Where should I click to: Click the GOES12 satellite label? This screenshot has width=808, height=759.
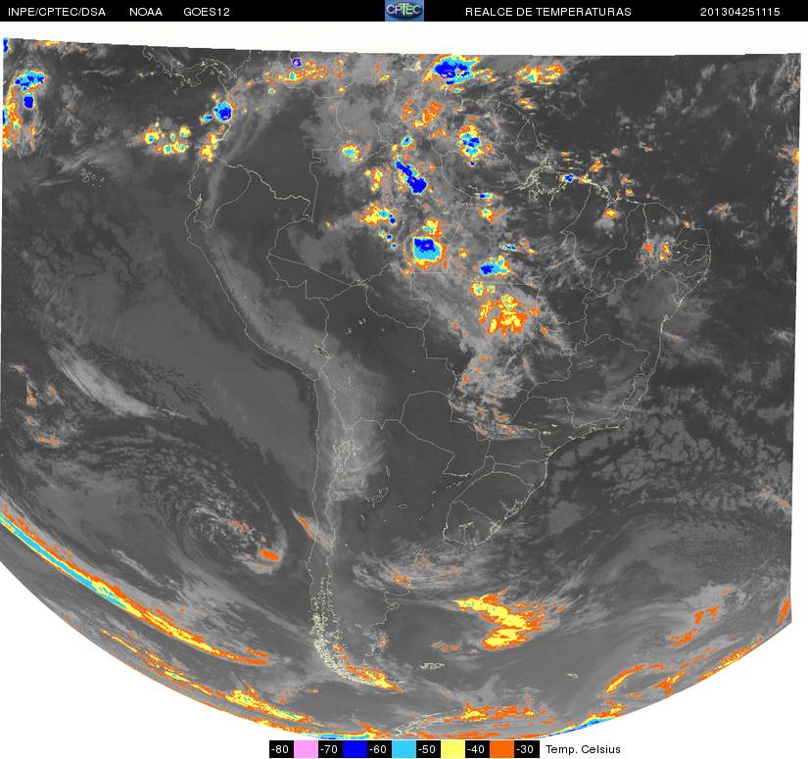point(206,12)
